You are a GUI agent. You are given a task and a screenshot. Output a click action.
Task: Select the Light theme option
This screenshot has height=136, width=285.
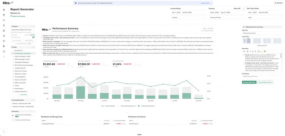(x=27, y=35)
